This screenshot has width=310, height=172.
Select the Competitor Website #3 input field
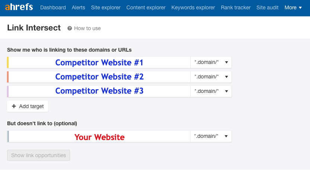(x=99, y=91)
